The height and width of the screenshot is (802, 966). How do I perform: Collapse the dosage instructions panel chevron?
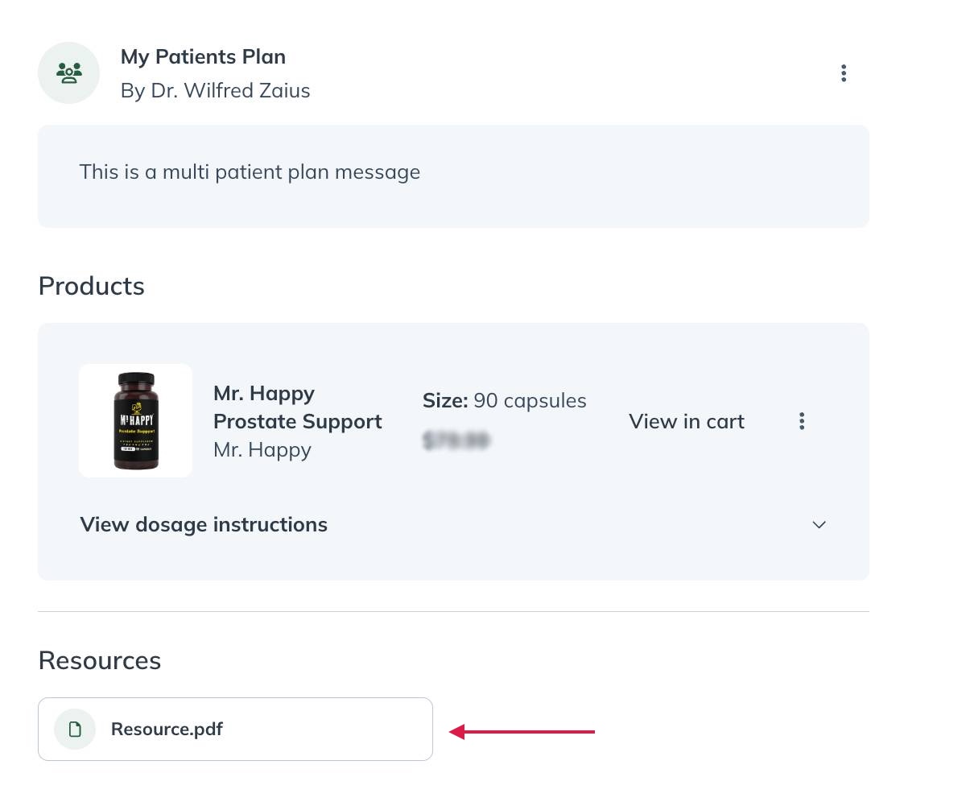[x=819, y=524]
